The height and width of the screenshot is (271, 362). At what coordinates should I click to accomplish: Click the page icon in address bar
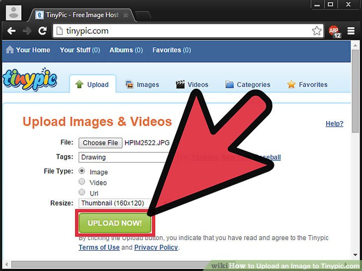coord(60,31)
